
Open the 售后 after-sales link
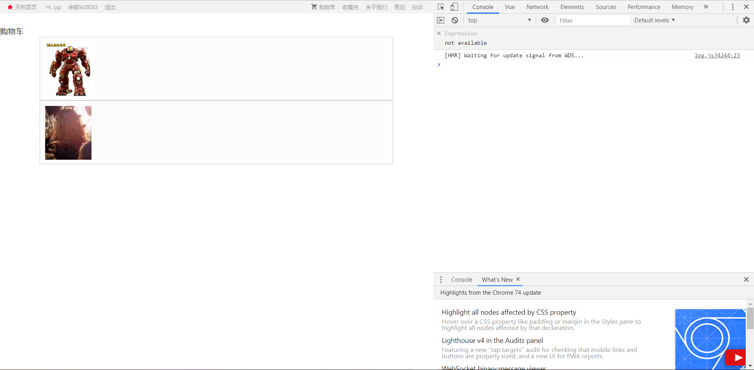click(399, 7)
